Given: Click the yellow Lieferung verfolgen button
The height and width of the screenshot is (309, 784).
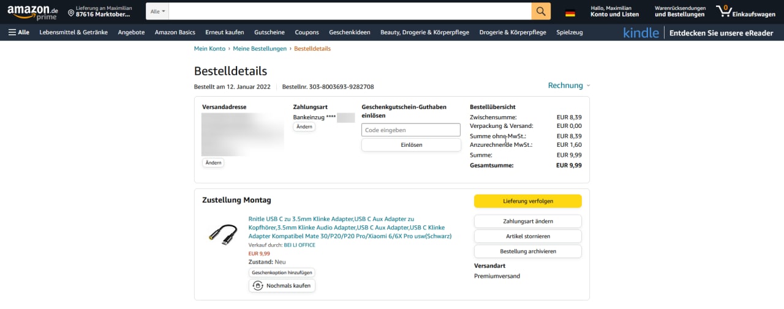Looking at the screenshot, I should (x=527, y=201).
